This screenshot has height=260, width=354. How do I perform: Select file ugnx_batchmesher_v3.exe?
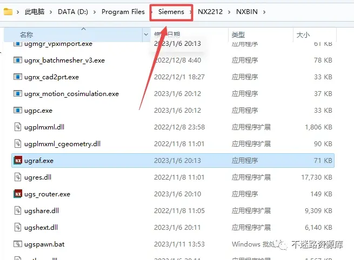coord(64,60)
